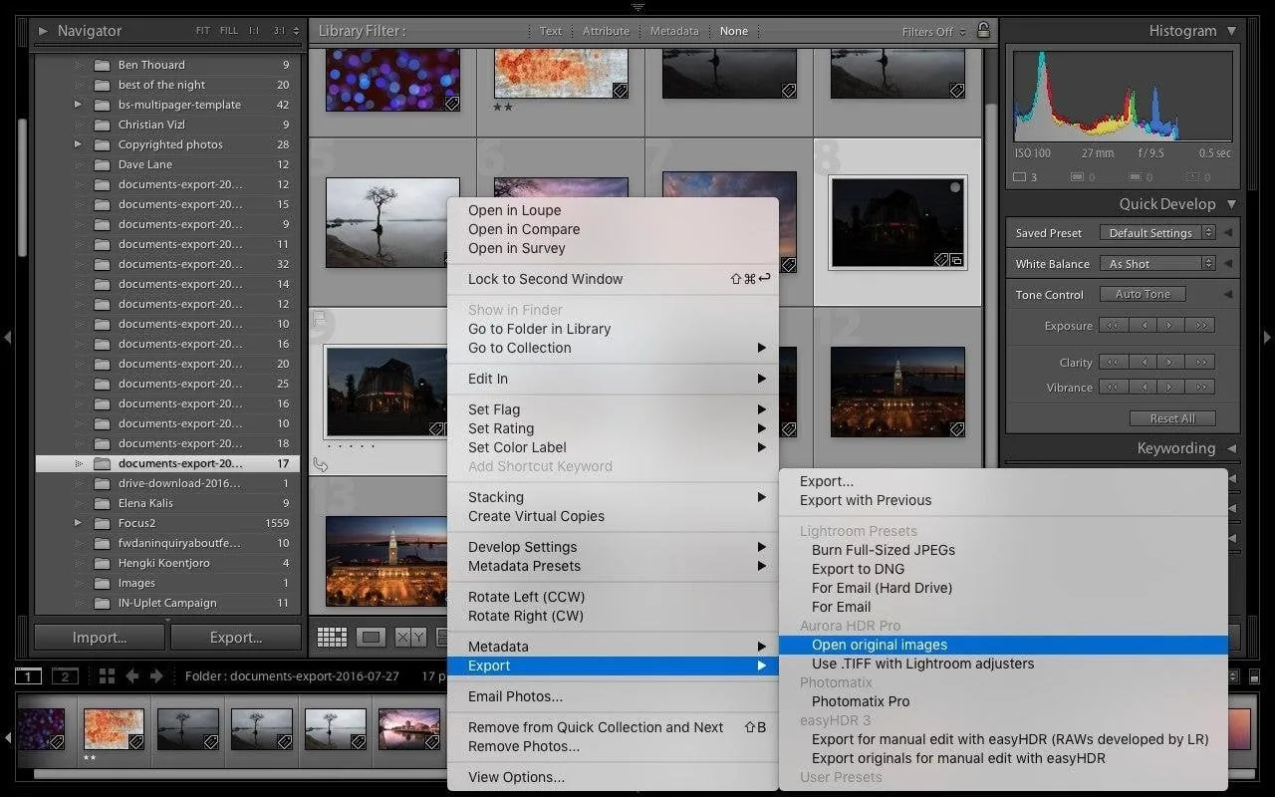The height and width of the screenshot is (797, 1275).
Task: Select the orange texture thumbnail in filmstrip
Action: pyautogui.click(x=114, y=729)
